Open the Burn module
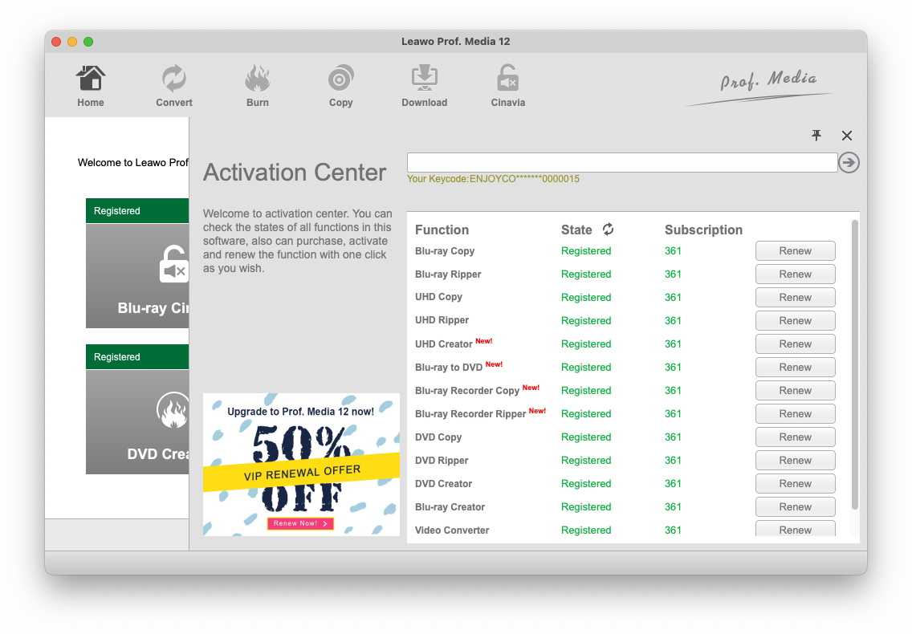 coord(257,86)
